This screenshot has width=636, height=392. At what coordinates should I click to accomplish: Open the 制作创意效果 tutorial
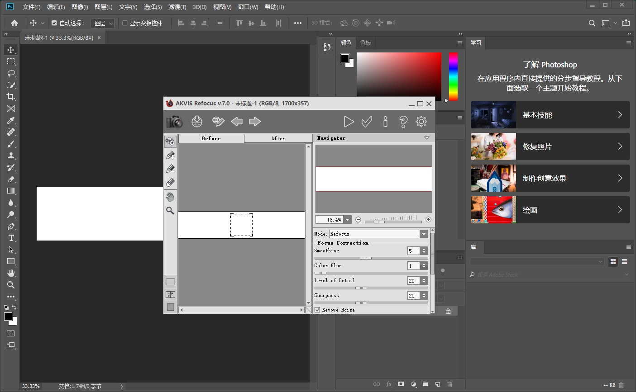(550, 178)
